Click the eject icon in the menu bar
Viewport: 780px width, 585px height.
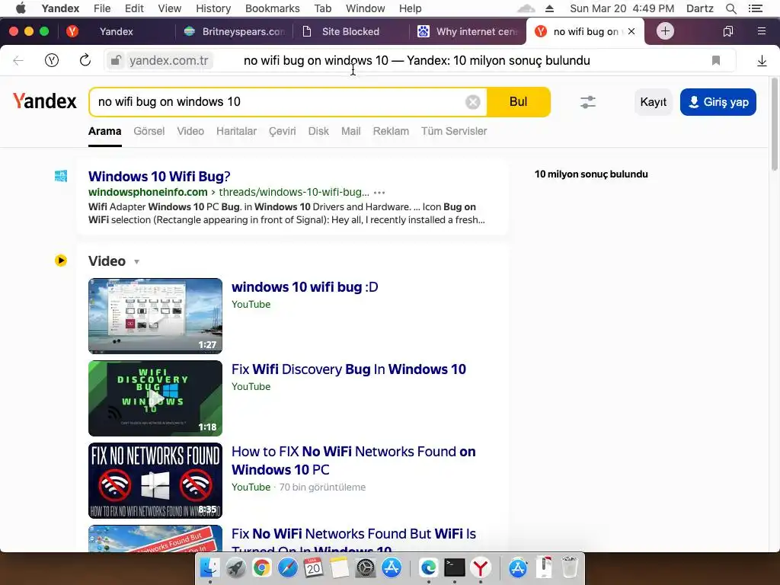click(549, 8)
